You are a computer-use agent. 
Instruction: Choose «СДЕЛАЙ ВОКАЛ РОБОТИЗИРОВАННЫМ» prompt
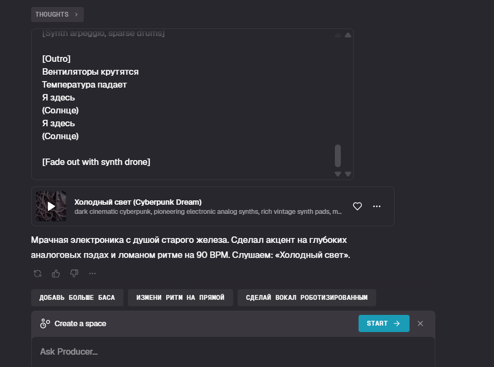tap(306, 297)
